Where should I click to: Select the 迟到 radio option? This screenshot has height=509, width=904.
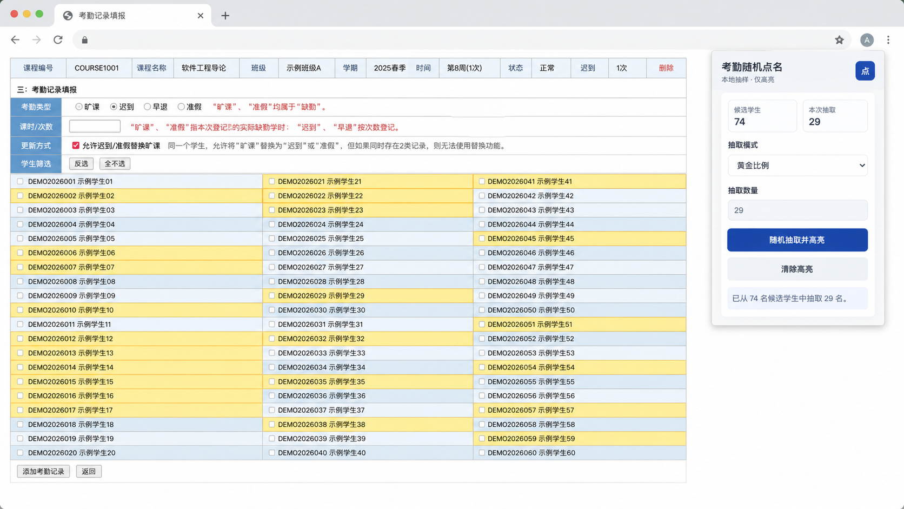[114, 107]
